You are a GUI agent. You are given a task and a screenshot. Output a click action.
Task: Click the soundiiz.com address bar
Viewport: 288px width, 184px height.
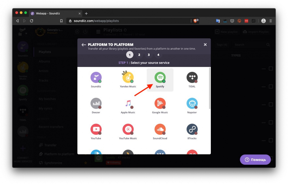(x=128, y=21)
